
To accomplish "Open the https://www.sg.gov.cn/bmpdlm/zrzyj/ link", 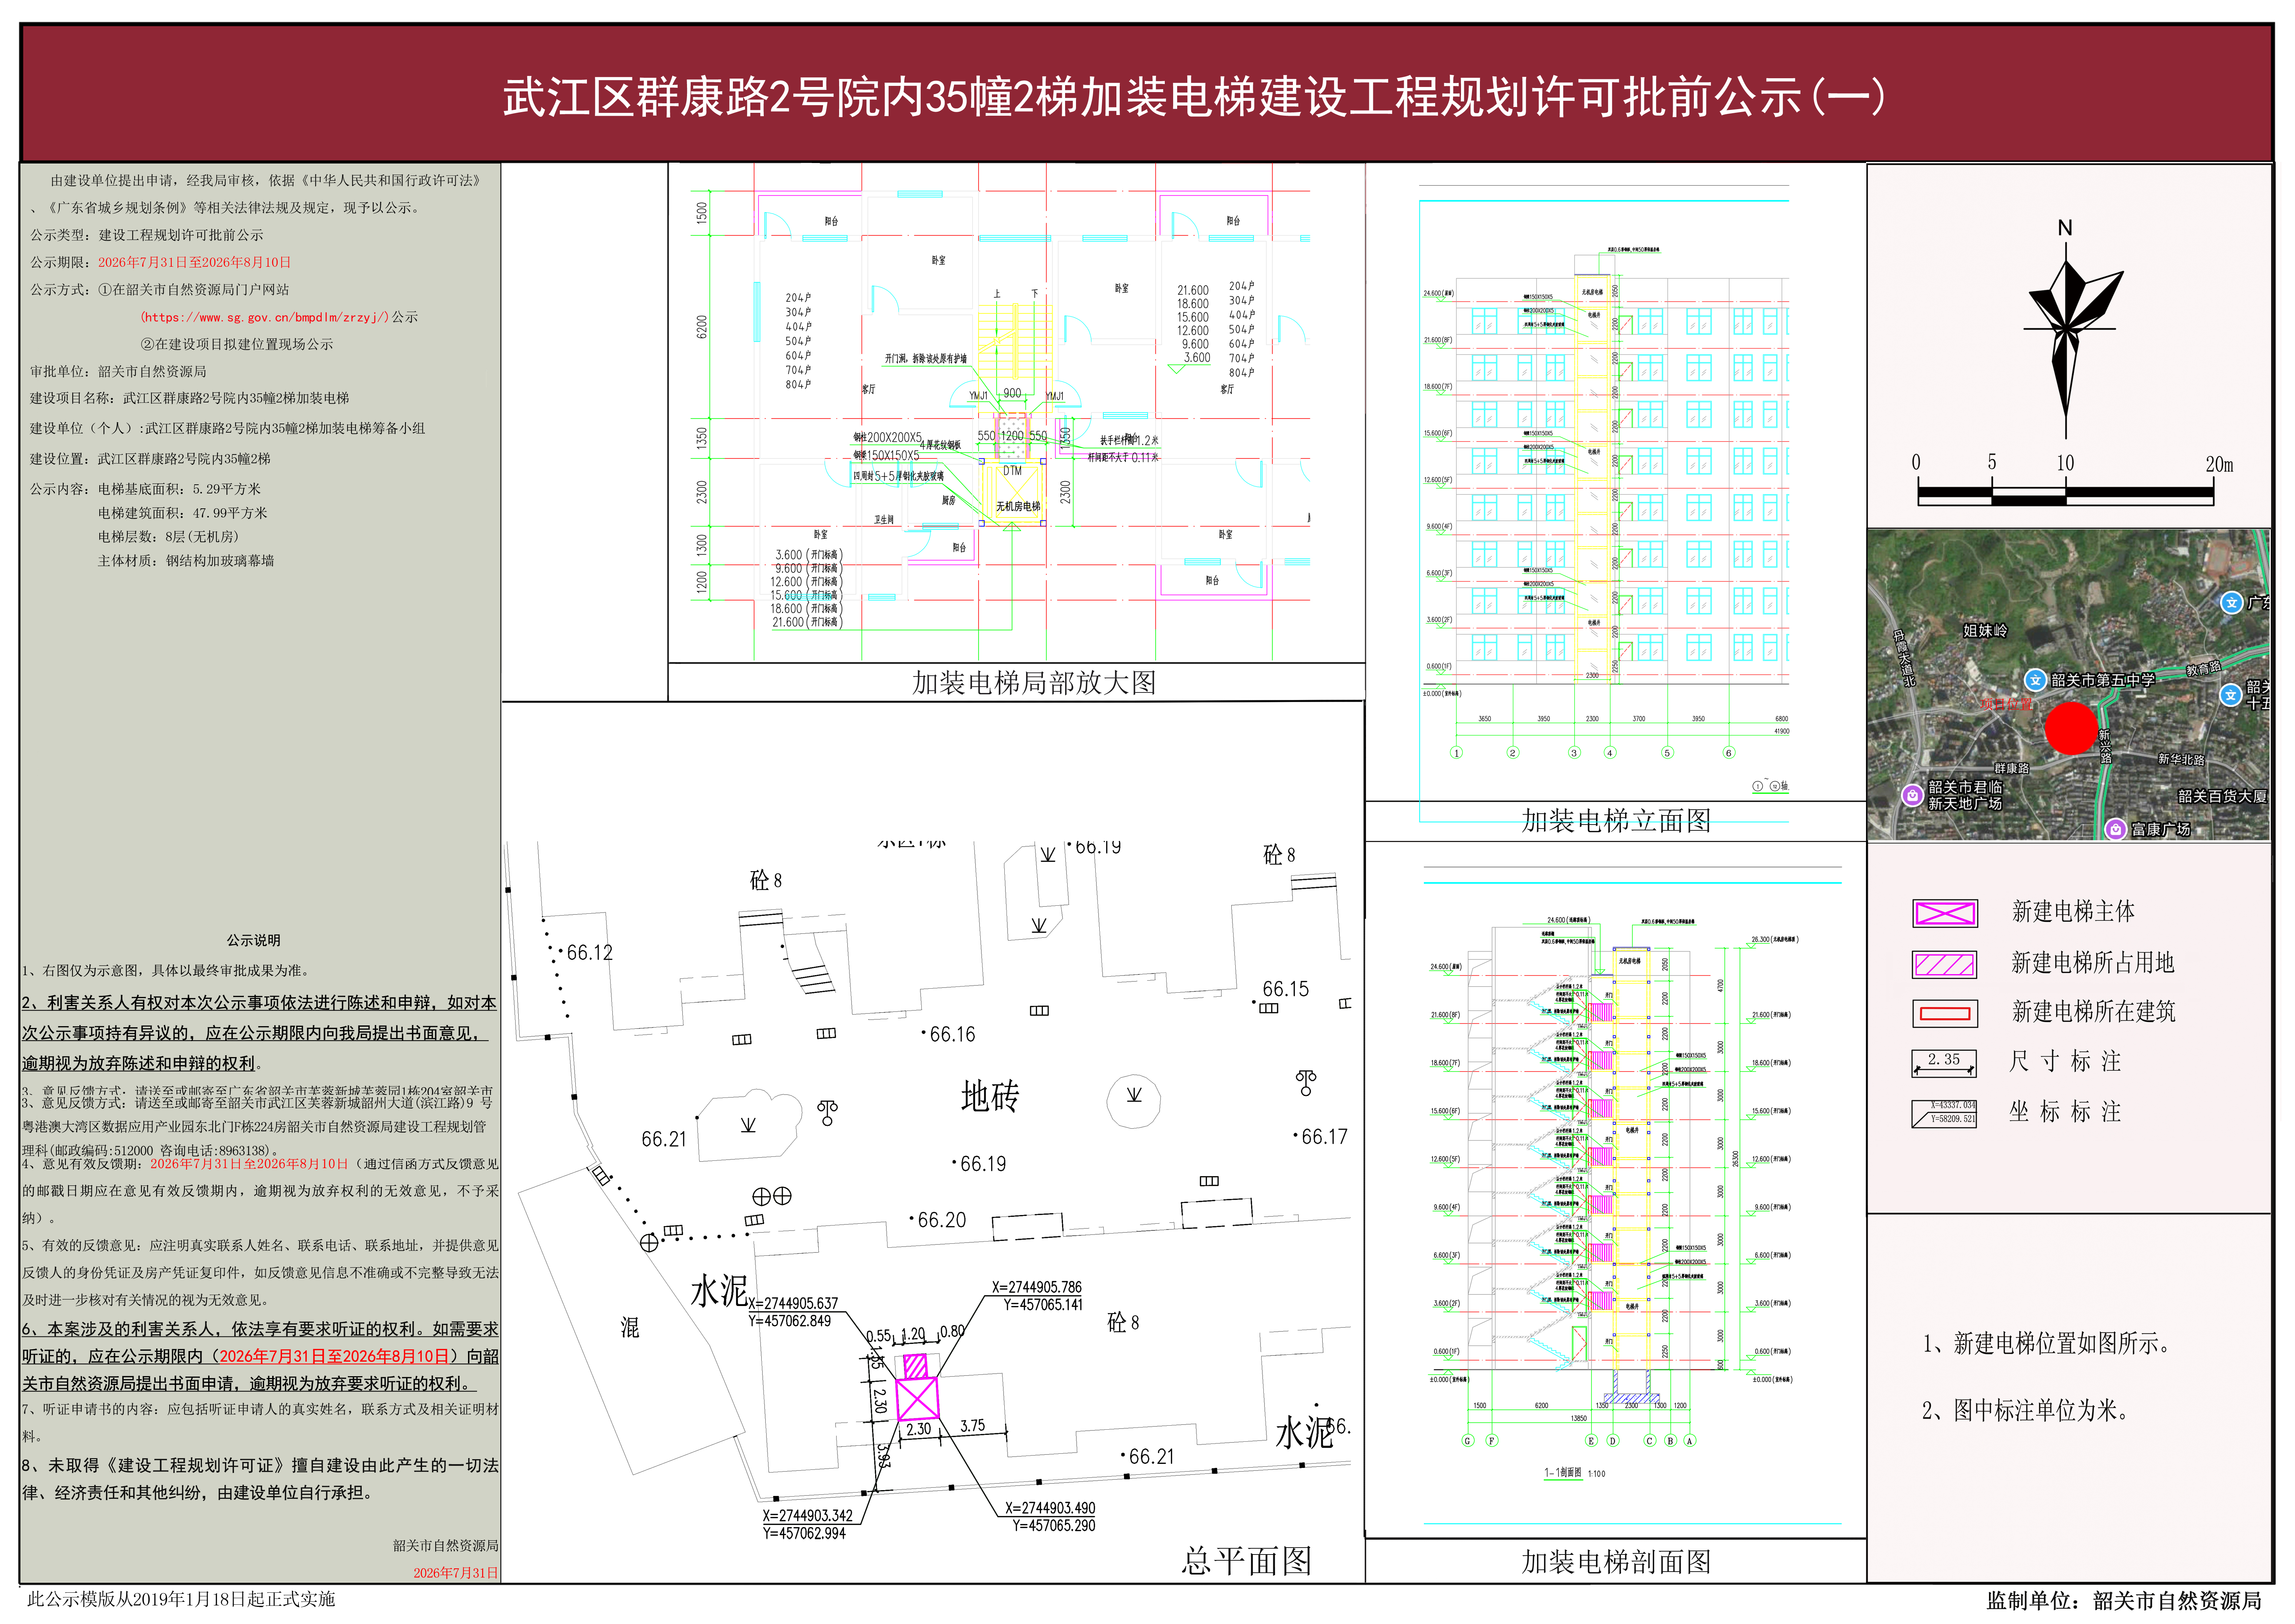I will tap(265, 317).
